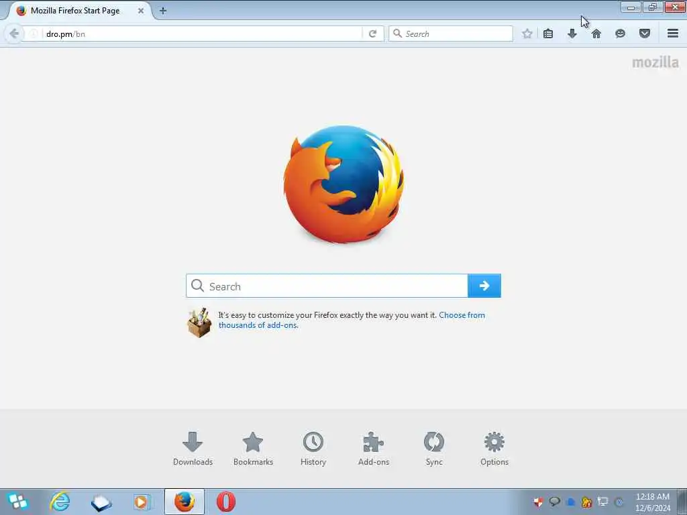This screenshot has width=687, height=515.
Task: Open Downloads from the bottom launcher
Action: pos(193,449)
